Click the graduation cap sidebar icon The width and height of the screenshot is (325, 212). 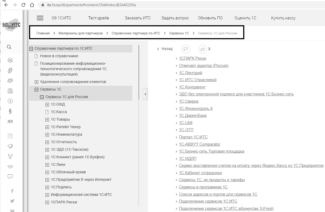tap(10, 167)
